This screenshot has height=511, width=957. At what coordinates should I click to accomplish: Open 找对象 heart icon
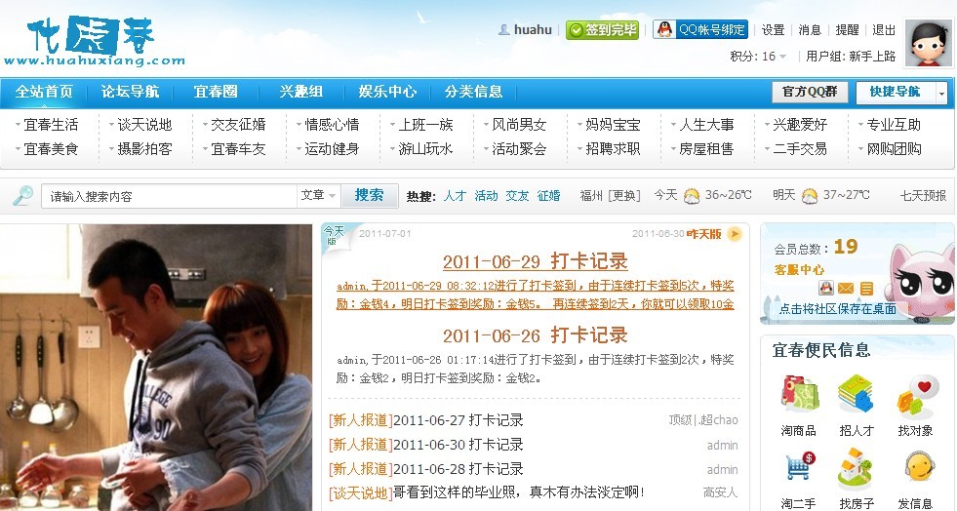point(915,395)
